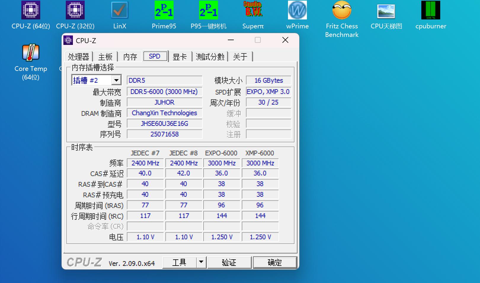Launch the Prime95 desktop icon
The image size is (480, 283).
click(164, 15)
